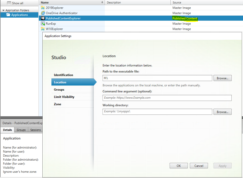Click the RunExp application icon
This screenshot has width=243, height=178.
43,24
